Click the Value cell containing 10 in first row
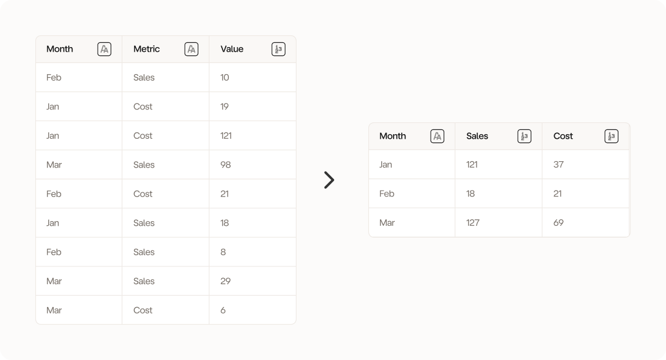Image resolution: width=666 pixels, height=360 pixels. (x=225, y=78)
